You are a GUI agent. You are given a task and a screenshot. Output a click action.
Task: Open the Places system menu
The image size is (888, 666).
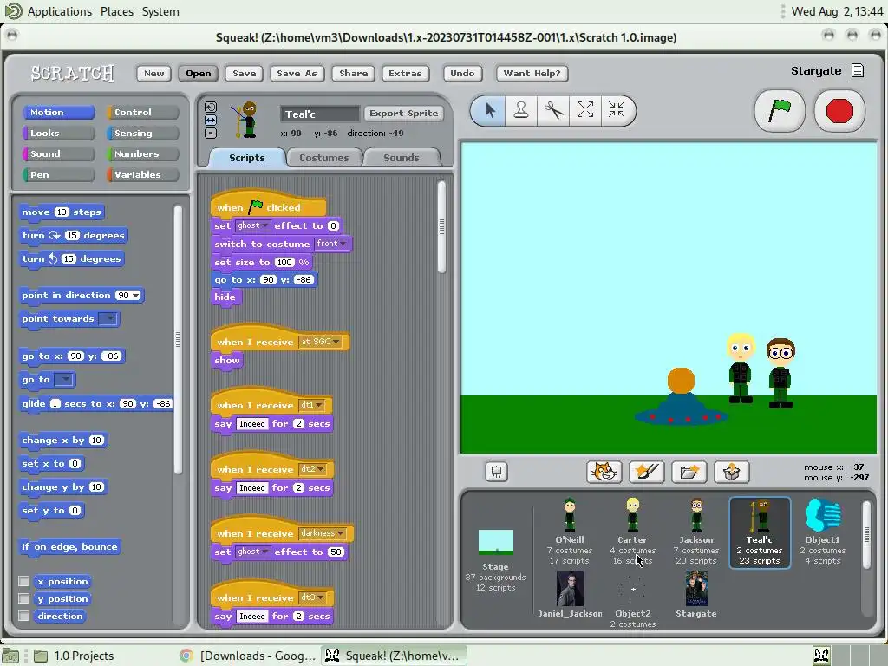point(117,11)
